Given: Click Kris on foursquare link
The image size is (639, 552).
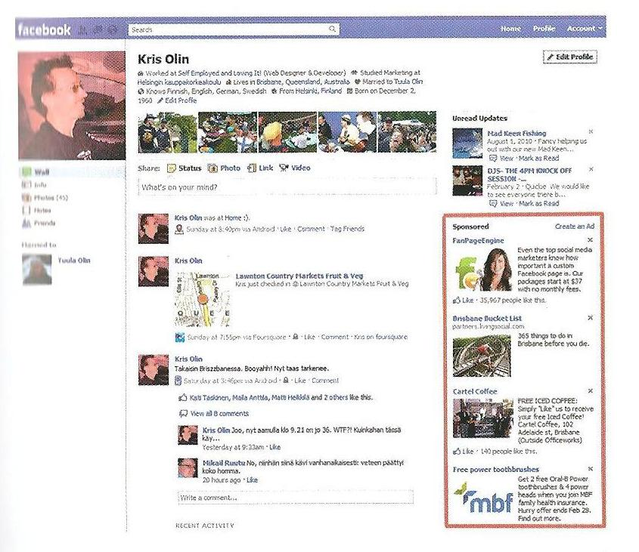Looking at the screenshot, I should click(x=380, y=337).
